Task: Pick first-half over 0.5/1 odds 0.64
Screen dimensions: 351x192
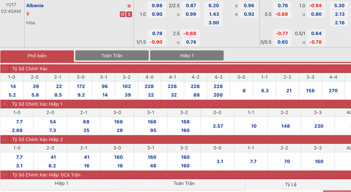Action: coord(316,34)
